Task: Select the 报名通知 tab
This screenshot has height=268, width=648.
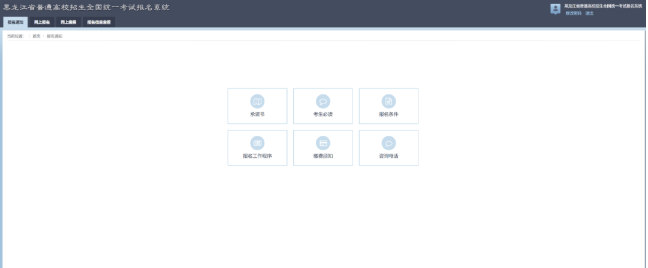Action: [x=16, y=22]
